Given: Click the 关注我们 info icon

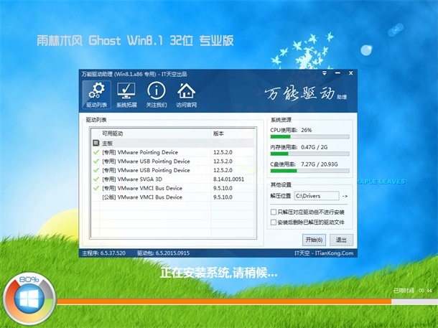Looking at the screenshot, I should tap(157, 94).
